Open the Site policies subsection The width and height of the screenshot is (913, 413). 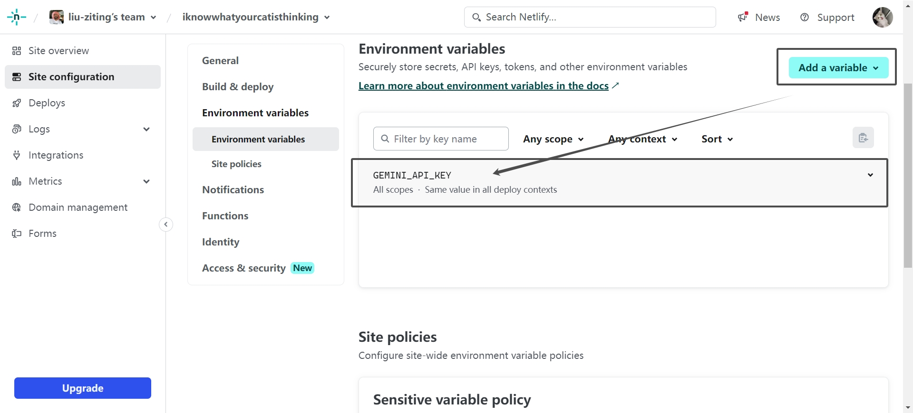click(x=236, y=164)
